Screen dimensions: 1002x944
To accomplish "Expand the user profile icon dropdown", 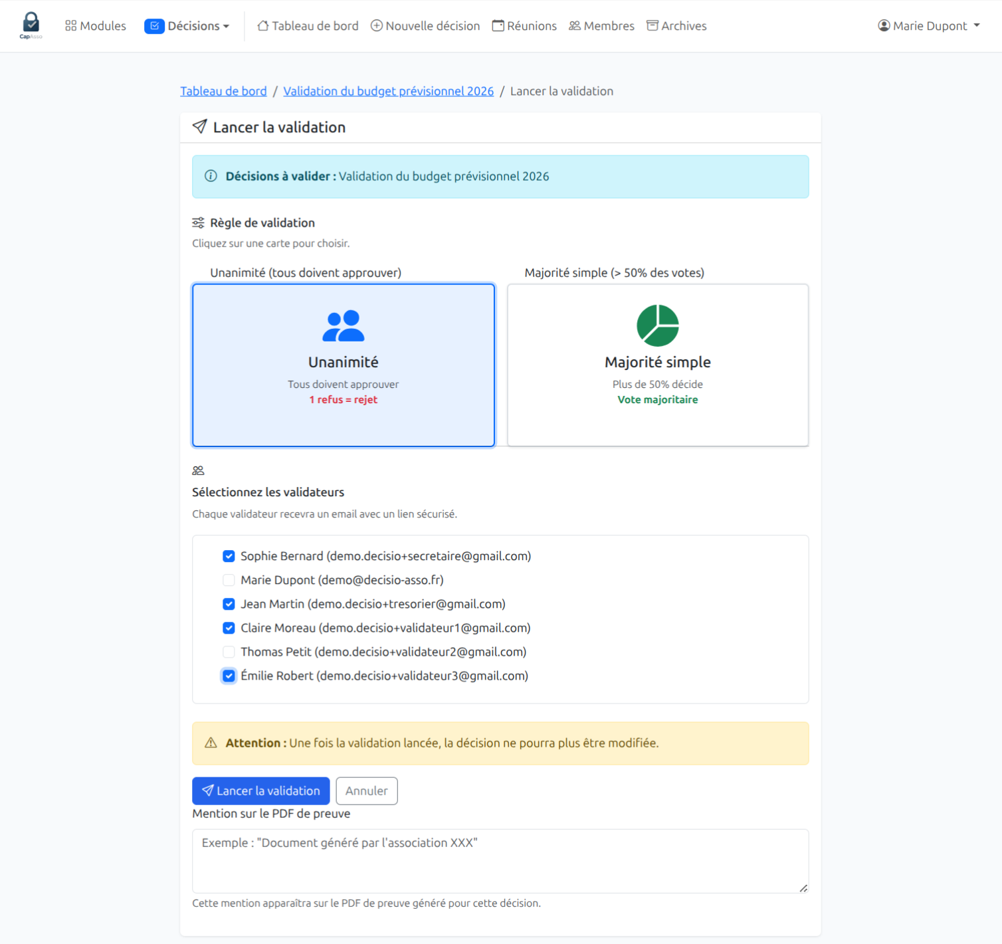I will click(x=884, y=25).
